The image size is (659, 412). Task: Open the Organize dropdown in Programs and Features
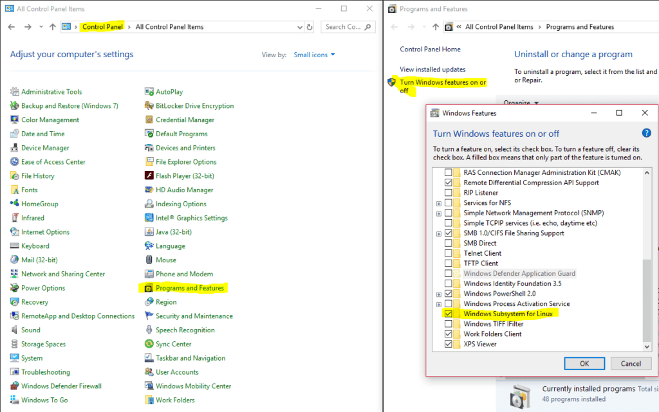521,102
